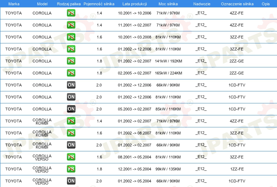277x187 pixels.
Task: Click the petrol icon in the Corolla Verso 1.8 row
Action: [71, 169]
